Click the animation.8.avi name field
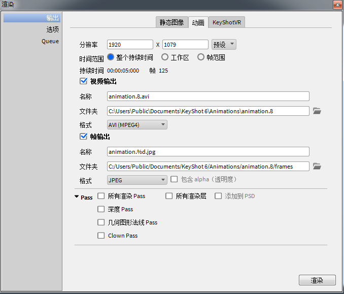 [x=208, y=96]
